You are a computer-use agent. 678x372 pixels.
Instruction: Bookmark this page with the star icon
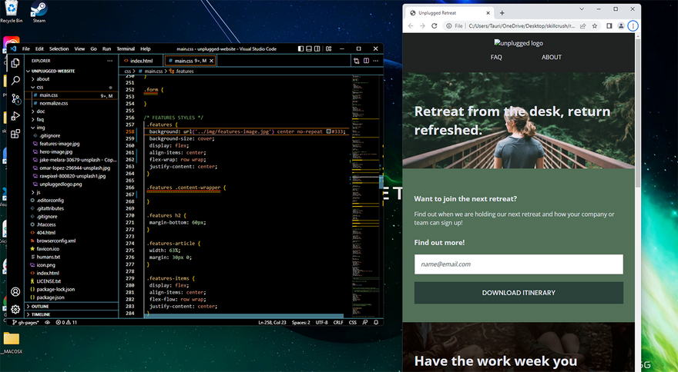click(x=596, y=25)
